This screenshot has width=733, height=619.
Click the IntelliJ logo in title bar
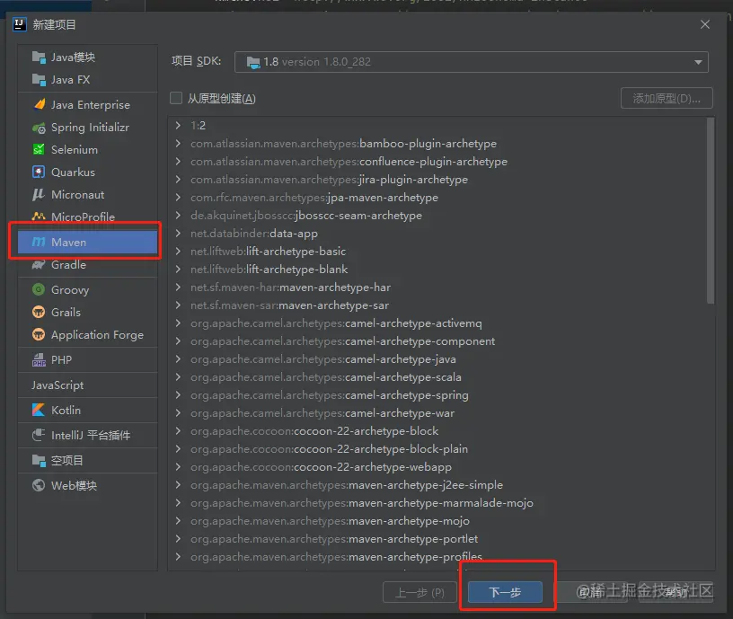pos(19,24)
